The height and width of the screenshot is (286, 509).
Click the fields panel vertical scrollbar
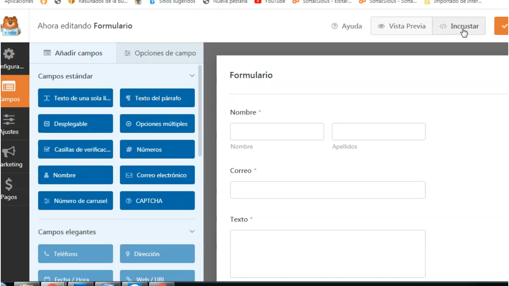(200, 111)
